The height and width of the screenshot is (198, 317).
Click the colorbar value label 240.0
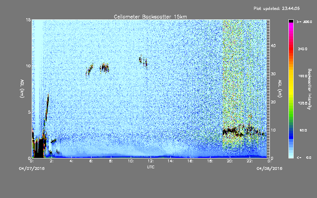click(x=303, y=49)
